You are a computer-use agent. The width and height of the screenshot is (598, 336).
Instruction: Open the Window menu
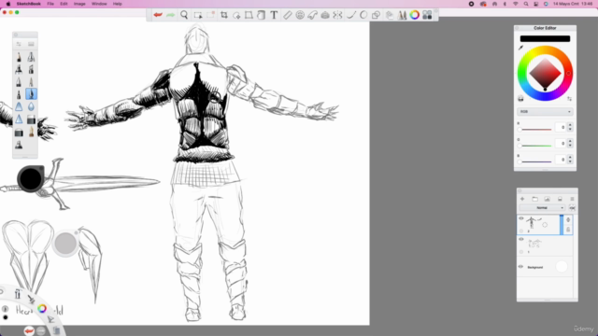point(99,4)
